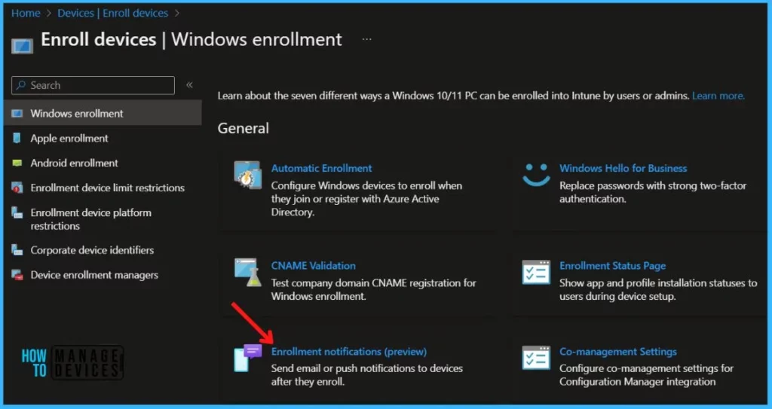Focus the sidebar Search input field

point(93,85)
